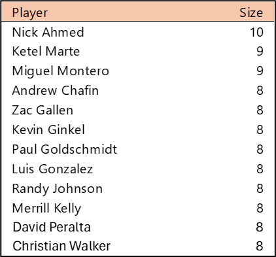Click Miguel Montero's size value 9
The height and width of the screenshot is (257, 276).
tap(260, 71)
